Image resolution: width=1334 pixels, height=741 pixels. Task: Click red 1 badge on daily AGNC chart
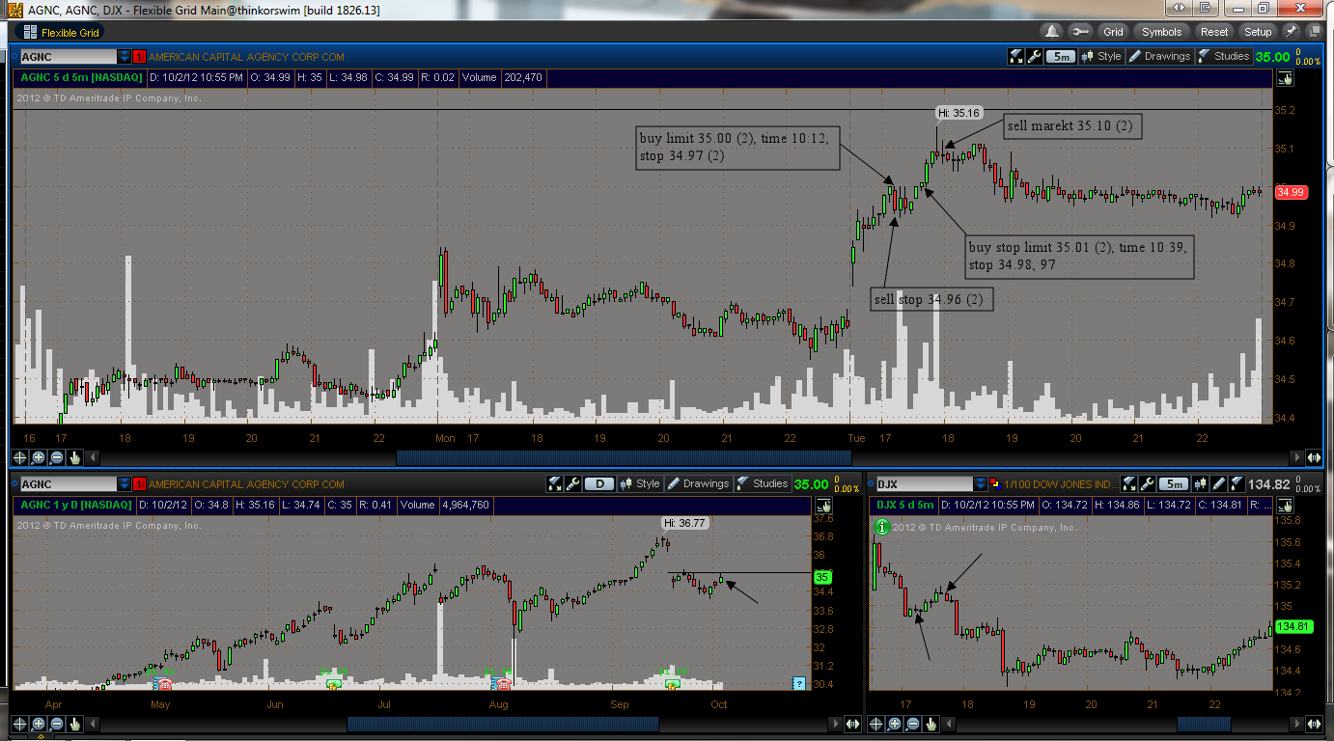pos(139,484)
